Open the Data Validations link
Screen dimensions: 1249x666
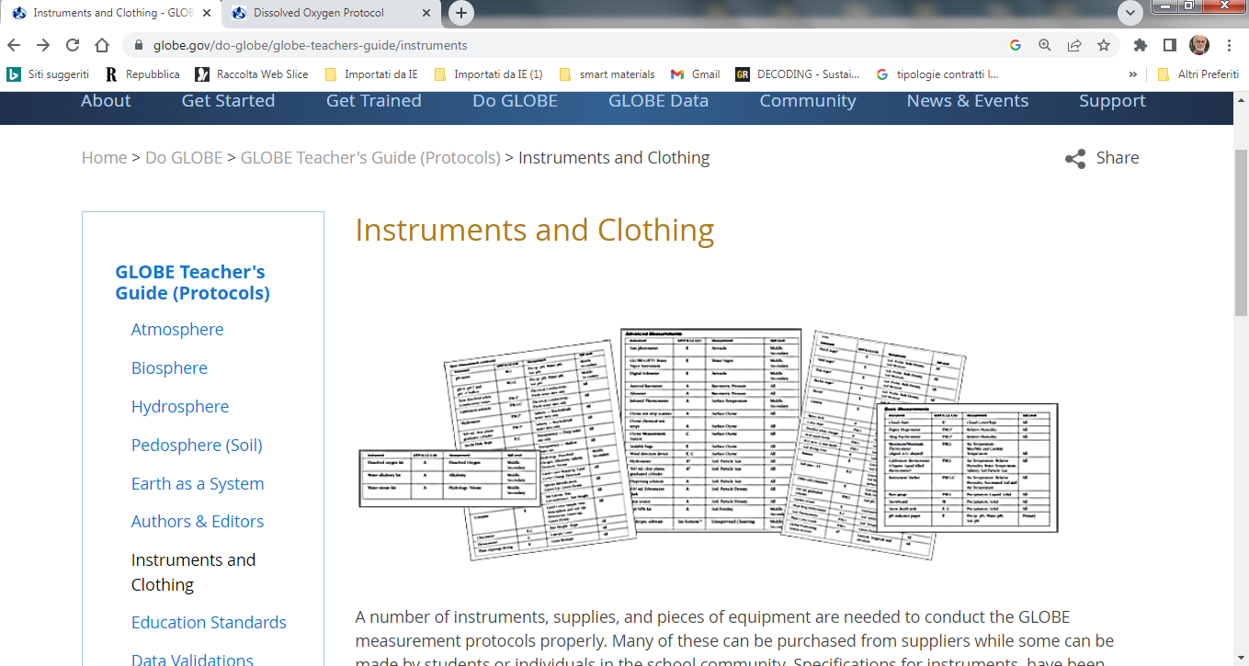click(192, 659)
